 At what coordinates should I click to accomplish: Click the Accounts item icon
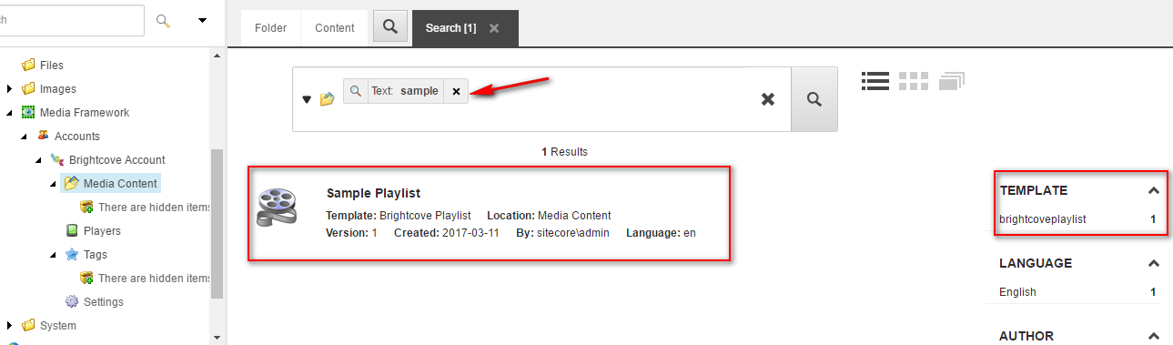click(x=43, y=137)
